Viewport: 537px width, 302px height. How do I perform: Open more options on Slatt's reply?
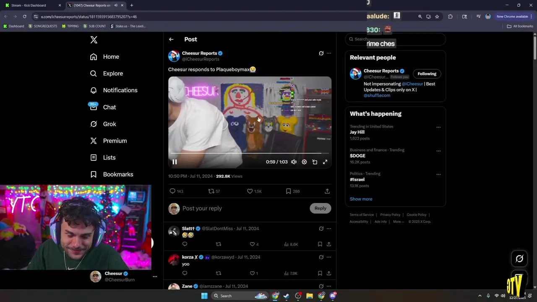pos(329,229)
